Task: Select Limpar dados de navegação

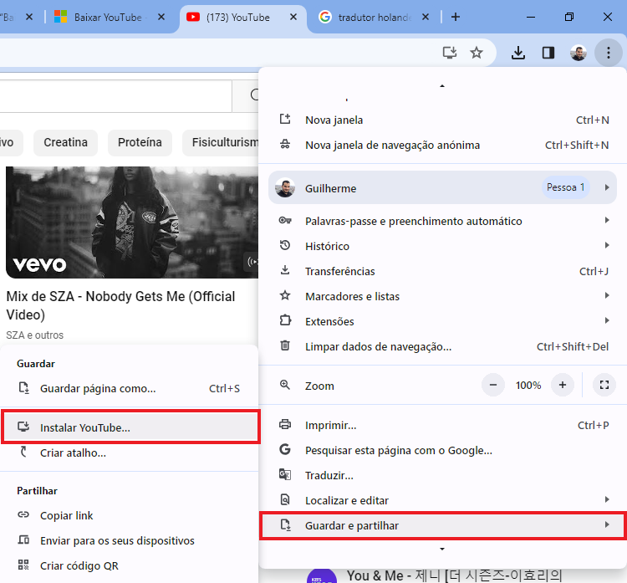Action: pos(442,346)
